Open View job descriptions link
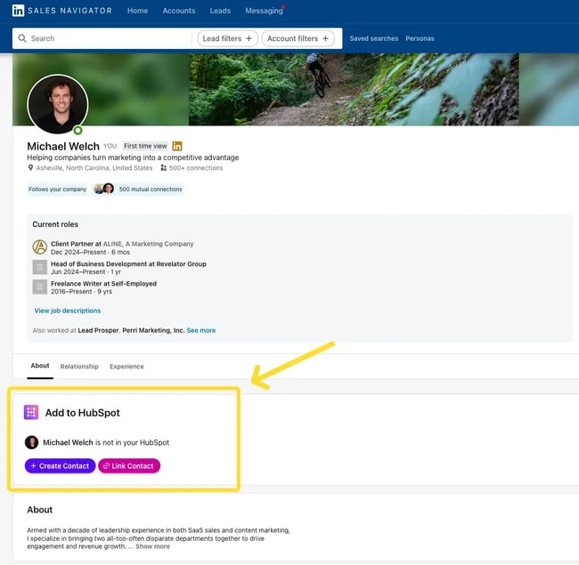The width and height of the screenshot is (579, 565). pyautogui.click(x=68, y=311)
